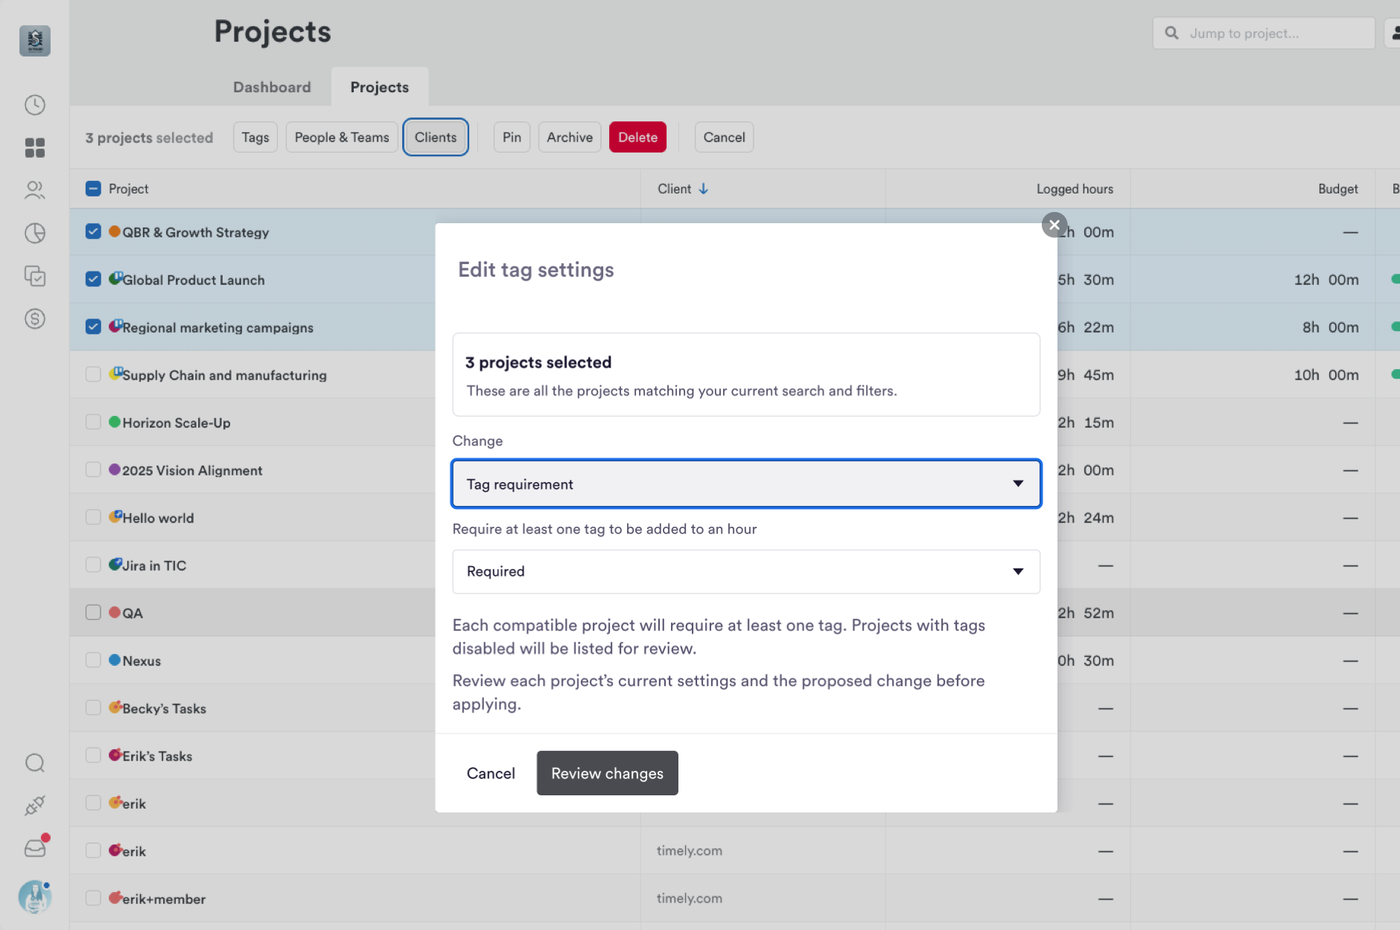This screenshot has height=930, width=1400.
Task: Open the dashboard grid icon in sidebar
Action: (x=35, y=147)
